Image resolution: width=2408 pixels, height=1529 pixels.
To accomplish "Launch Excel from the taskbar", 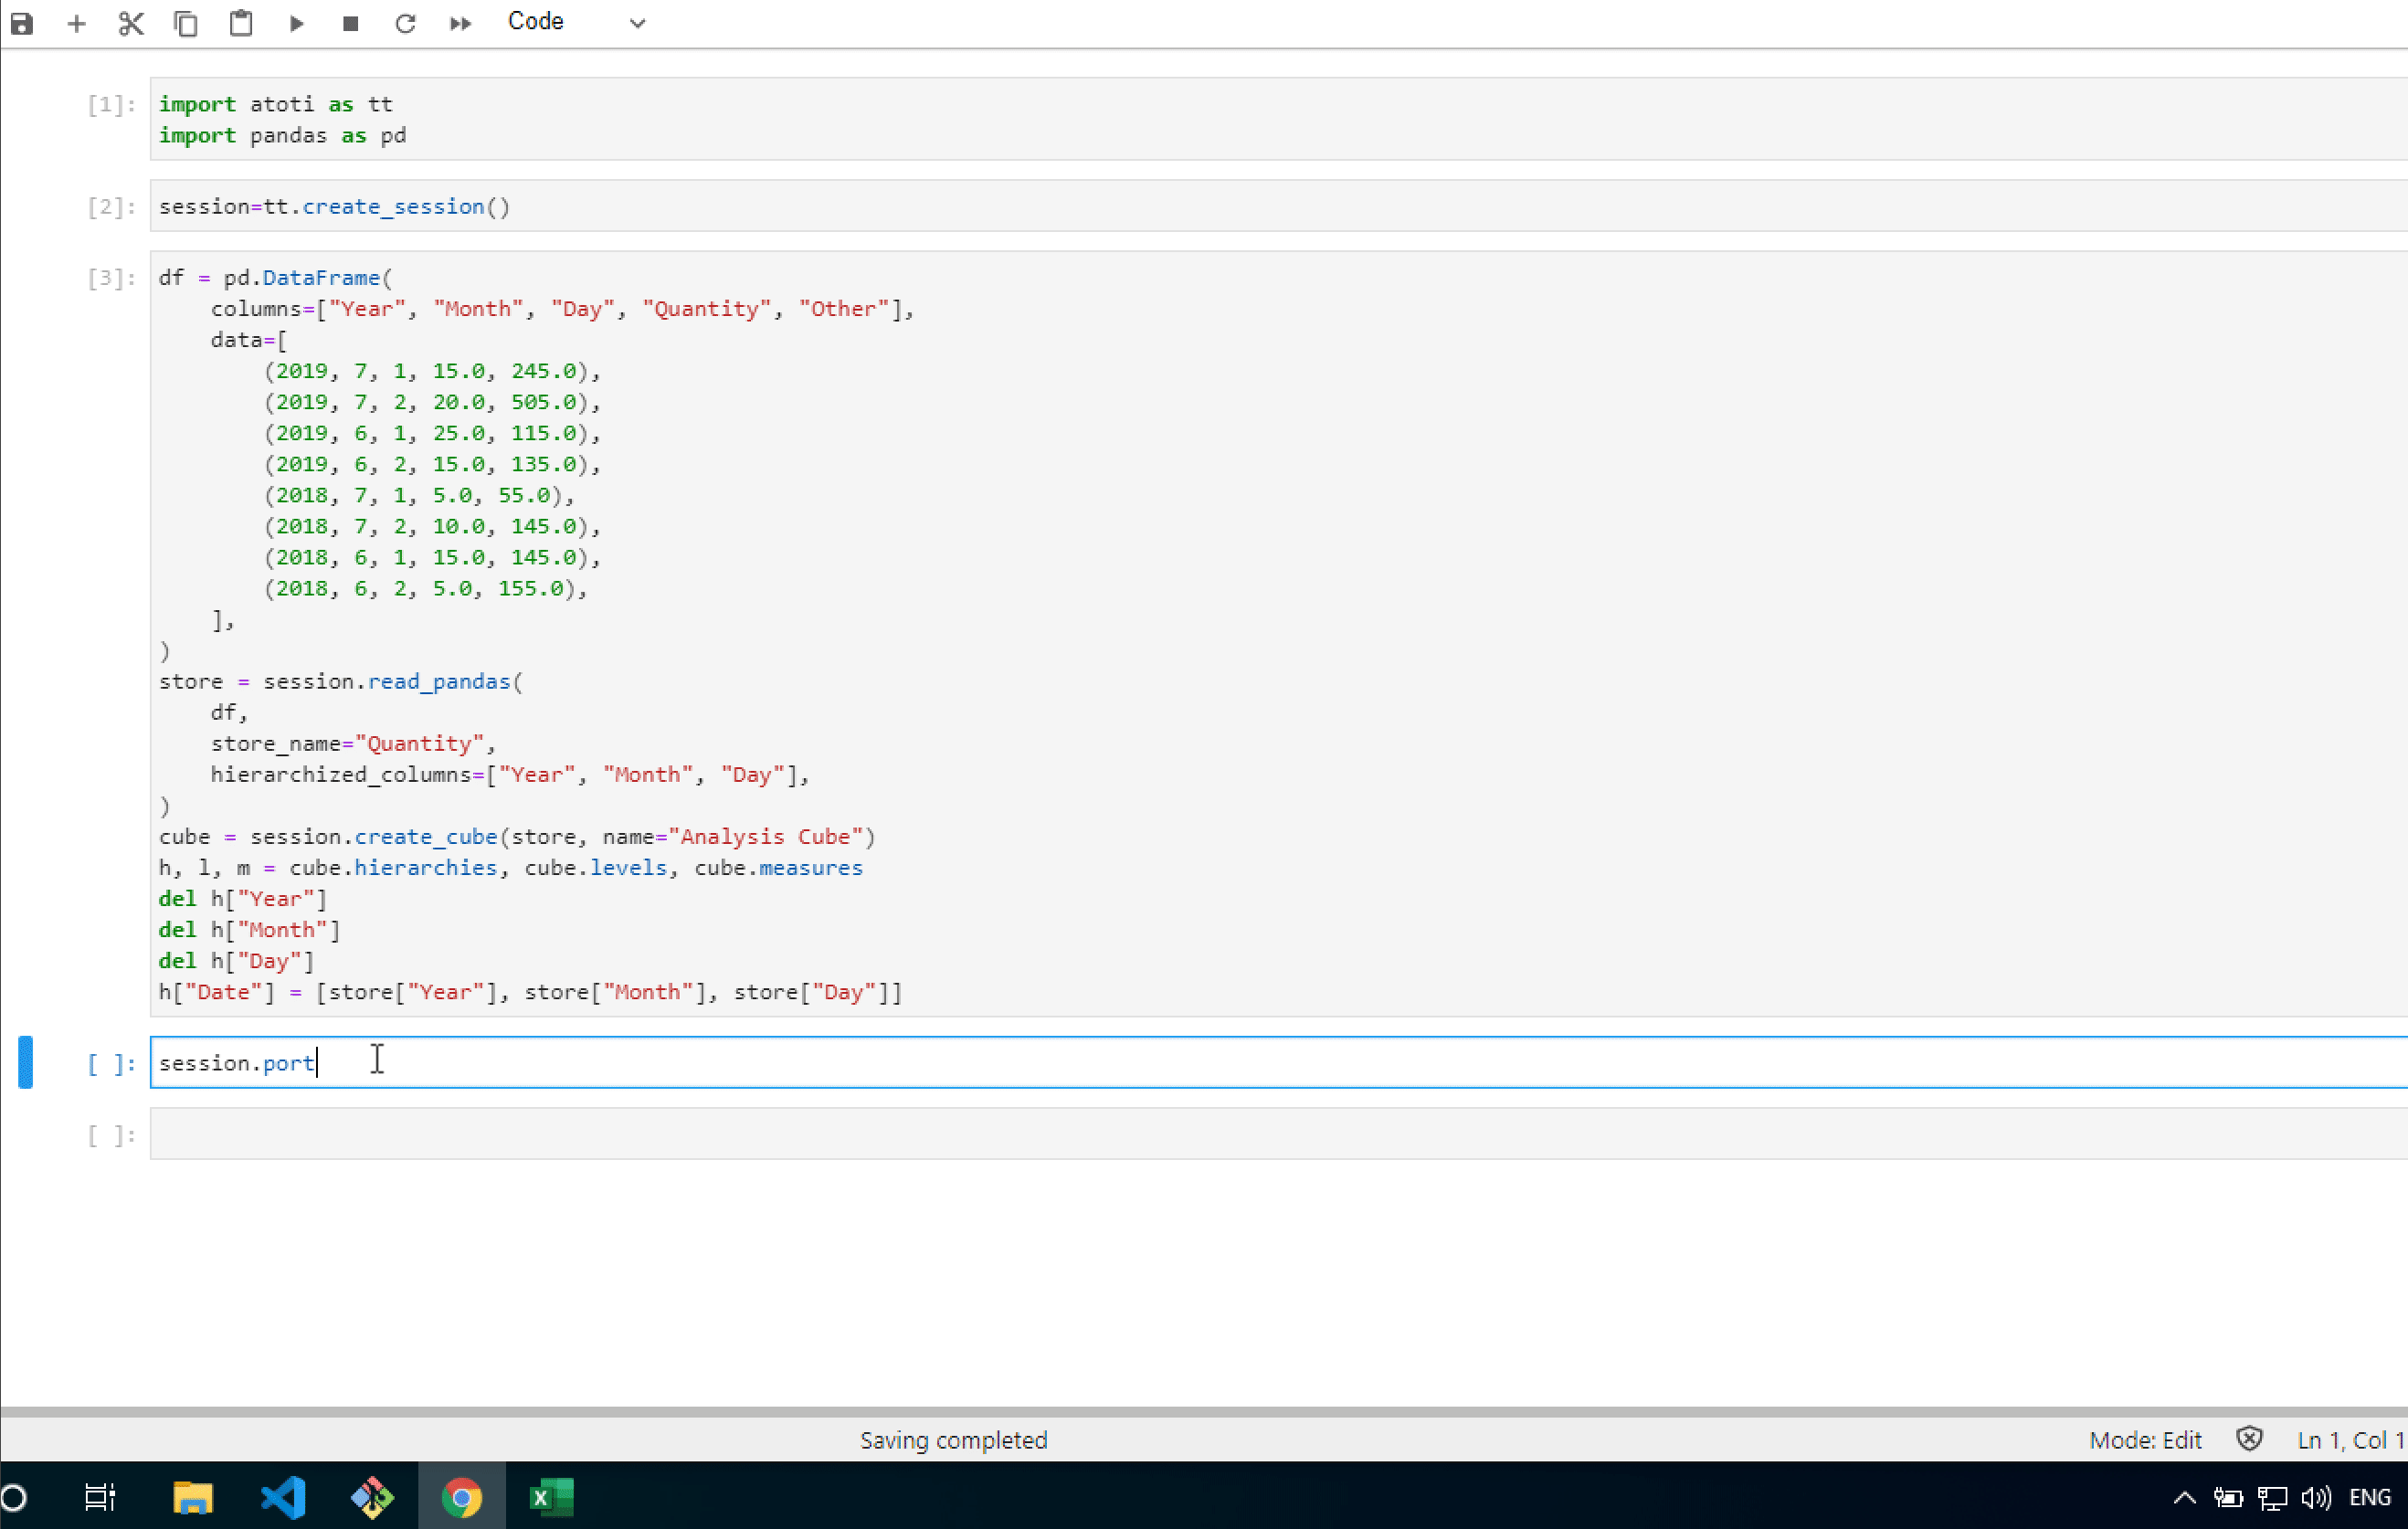I will click(550, 1497).
